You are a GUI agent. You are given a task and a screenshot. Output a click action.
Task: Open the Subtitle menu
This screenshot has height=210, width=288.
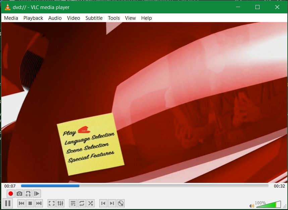pos(94,18)
